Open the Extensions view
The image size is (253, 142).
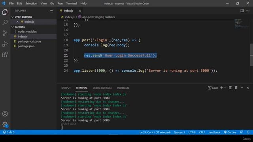[x=5, y=54]
